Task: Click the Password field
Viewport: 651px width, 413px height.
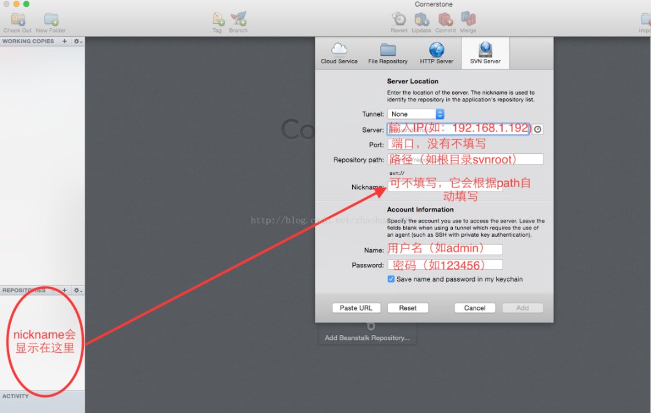Action: [445, 264]
